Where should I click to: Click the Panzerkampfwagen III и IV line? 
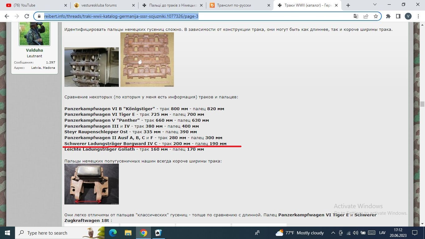click(132, 126)
